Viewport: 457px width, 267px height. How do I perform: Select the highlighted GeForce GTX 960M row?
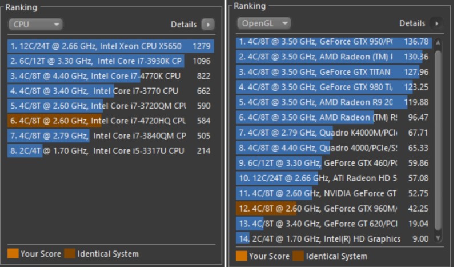[334, 208]
